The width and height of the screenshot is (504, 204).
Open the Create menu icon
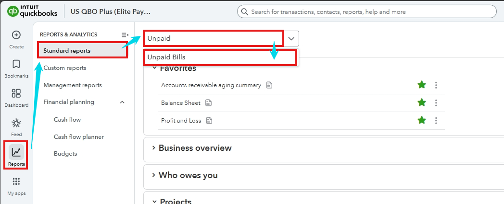point(16,34)
